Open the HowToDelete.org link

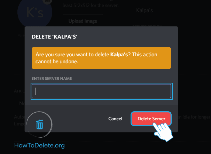[39, 146]
